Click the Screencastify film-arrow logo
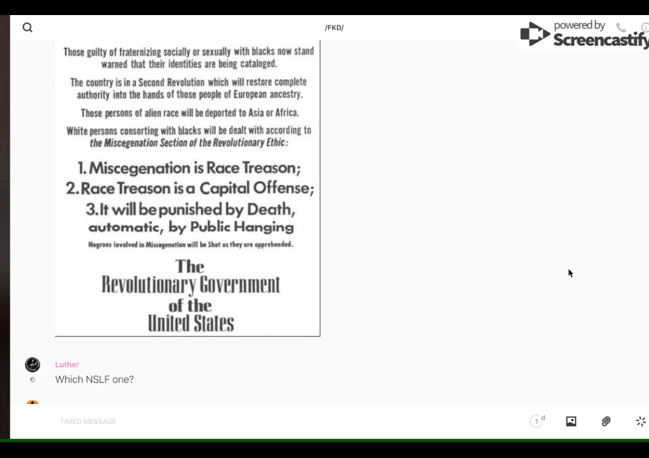The width and height of the screenshot is (649, 458). click(535, 35)
